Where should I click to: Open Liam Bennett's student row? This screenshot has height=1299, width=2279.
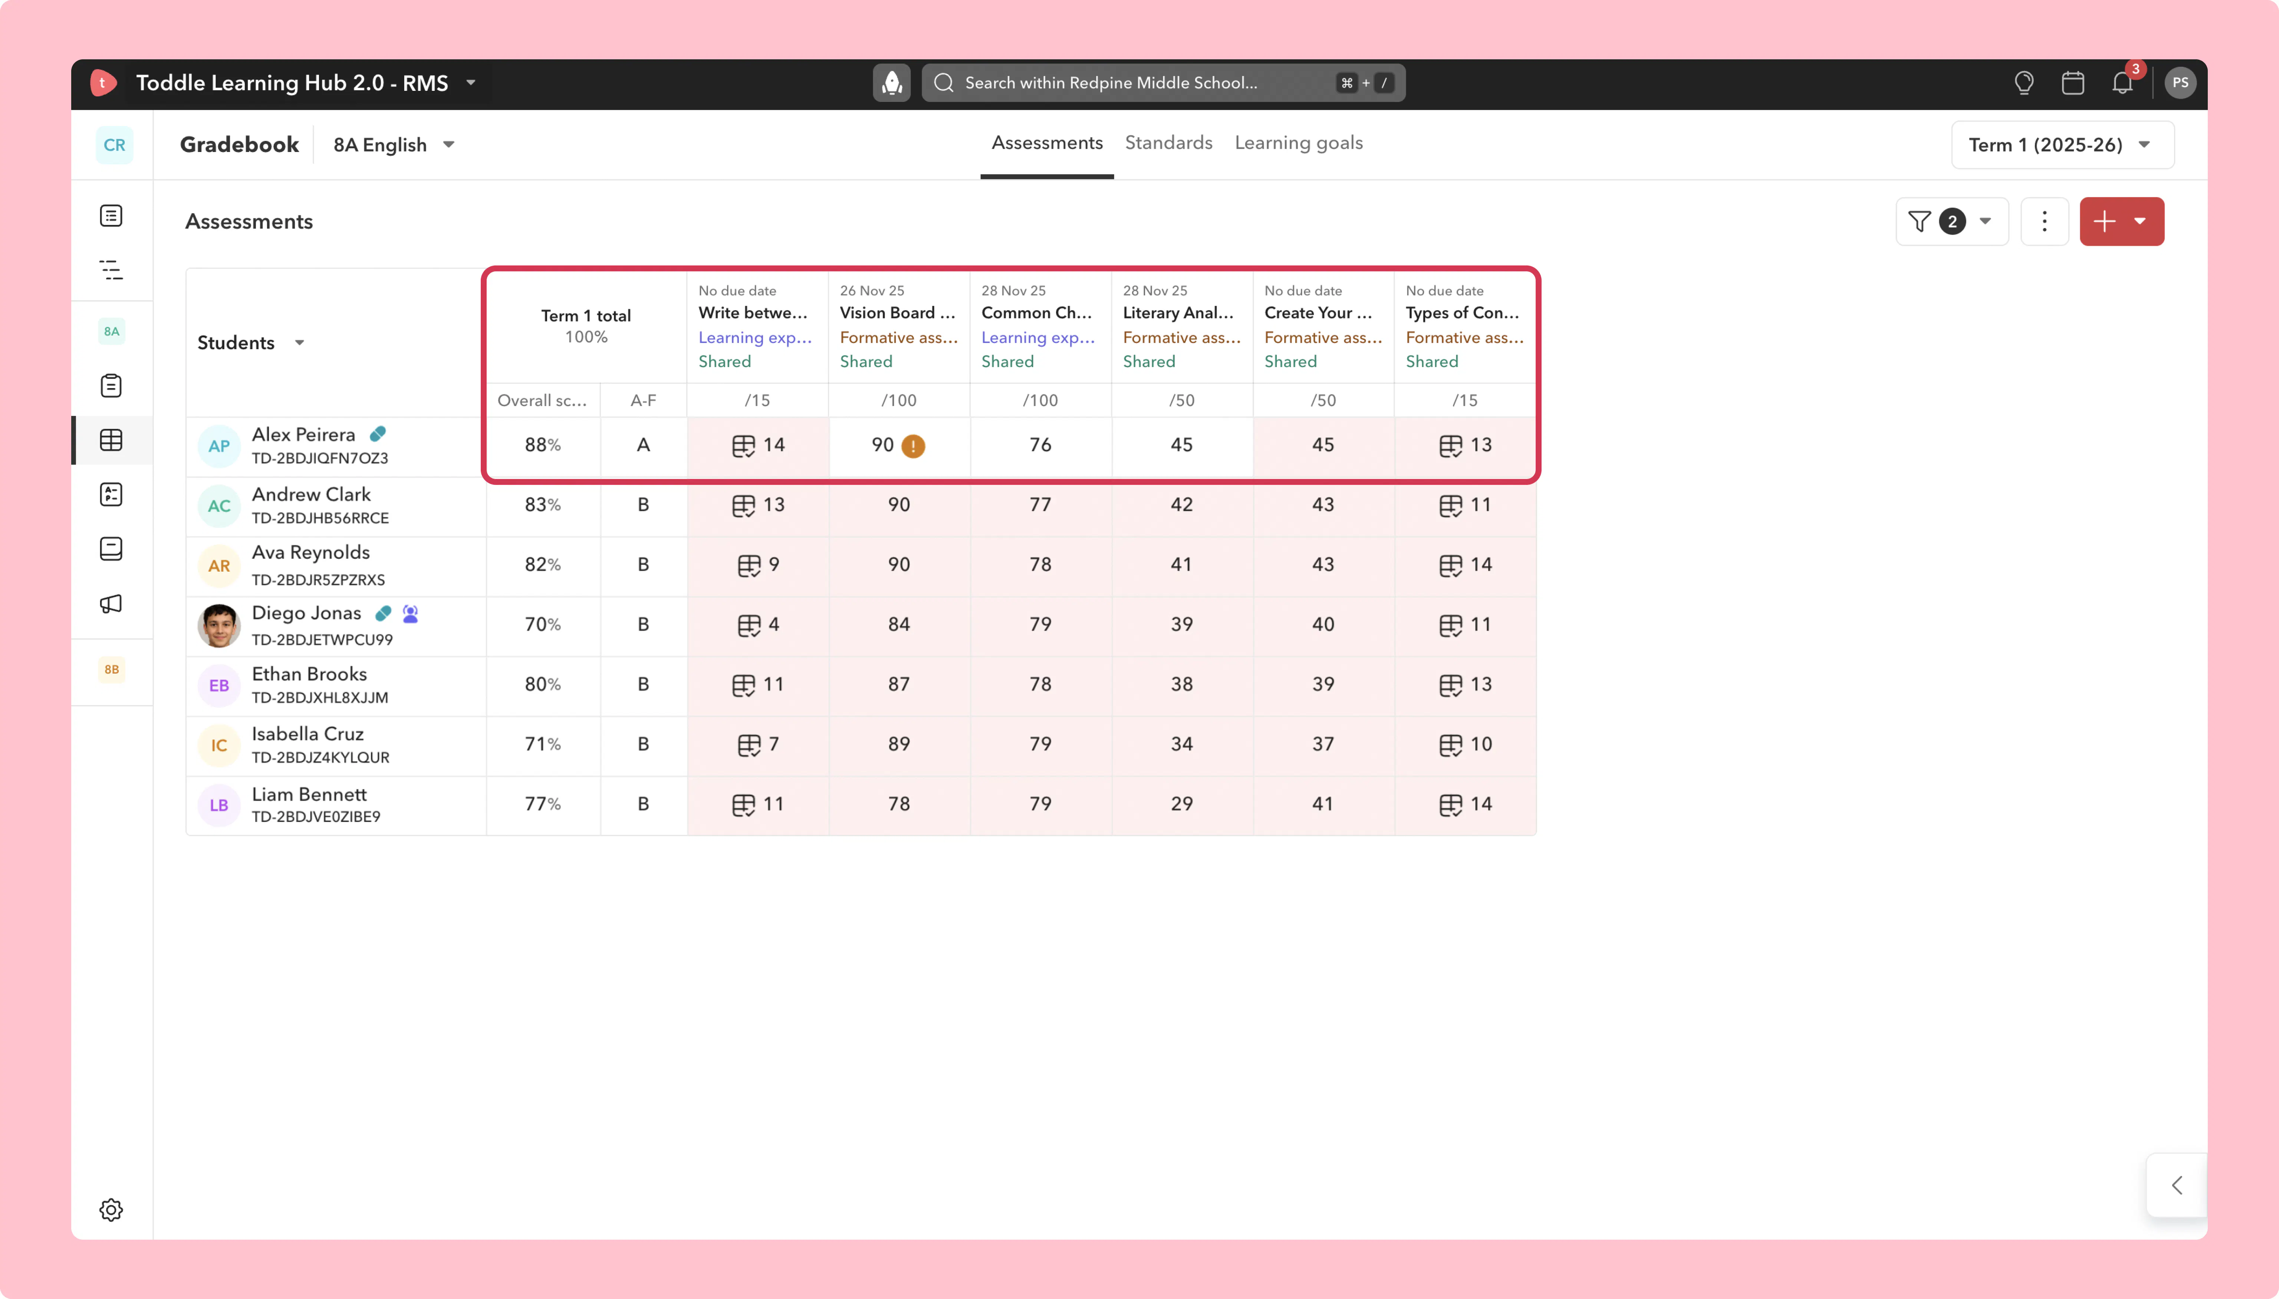tap(336, 805)
